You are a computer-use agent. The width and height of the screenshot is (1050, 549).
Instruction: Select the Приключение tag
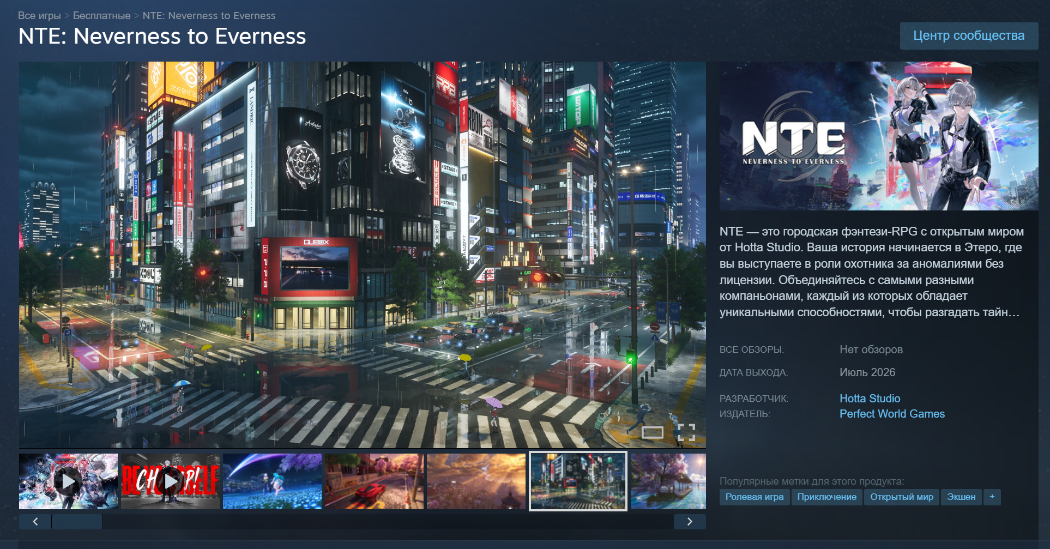tap(827, 497)
